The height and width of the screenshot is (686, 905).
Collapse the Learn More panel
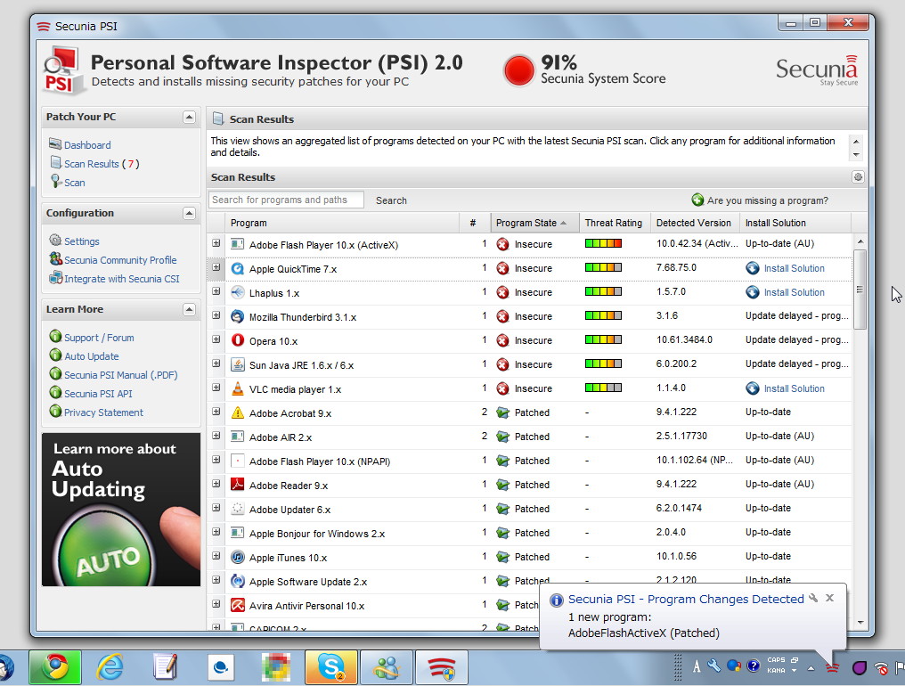(189, 309)
